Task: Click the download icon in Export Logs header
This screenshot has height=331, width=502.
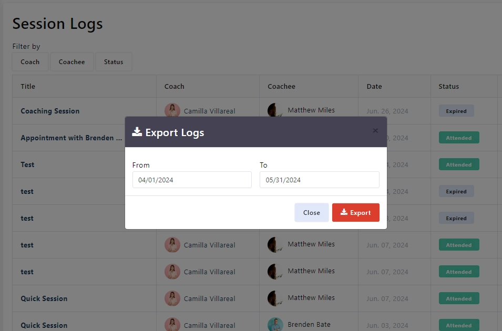Action: coord(137,132)
